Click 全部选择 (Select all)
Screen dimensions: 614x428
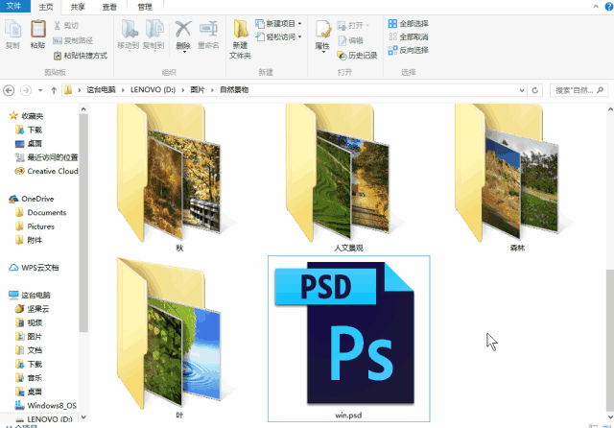click(x=409, y=23)
